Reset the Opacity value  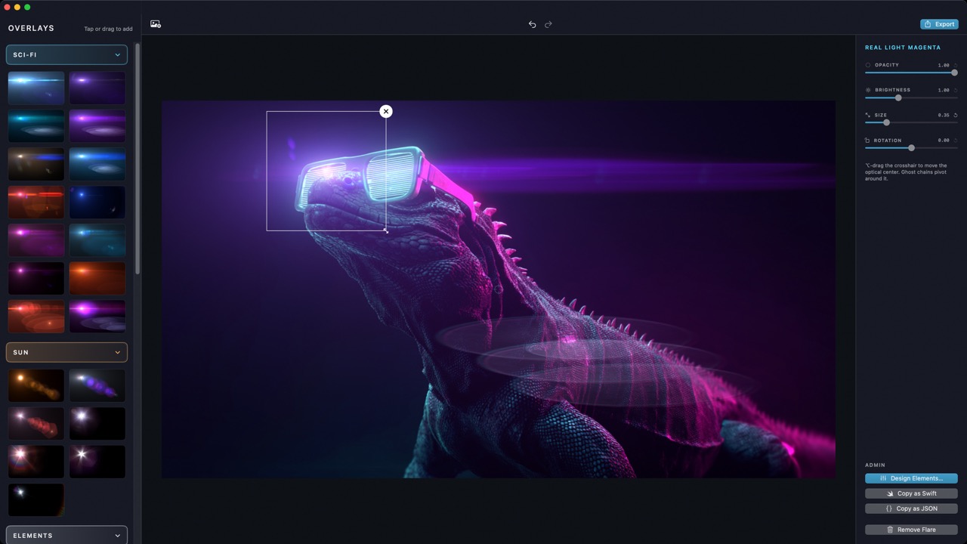tap(956, 65)
